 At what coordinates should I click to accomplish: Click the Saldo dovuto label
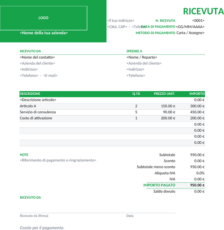click(x=164, y=191)
